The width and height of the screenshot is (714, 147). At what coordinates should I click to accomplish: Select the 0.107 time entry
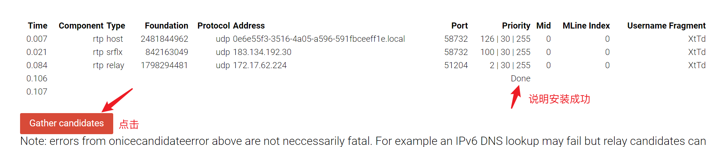click(37, 92)
